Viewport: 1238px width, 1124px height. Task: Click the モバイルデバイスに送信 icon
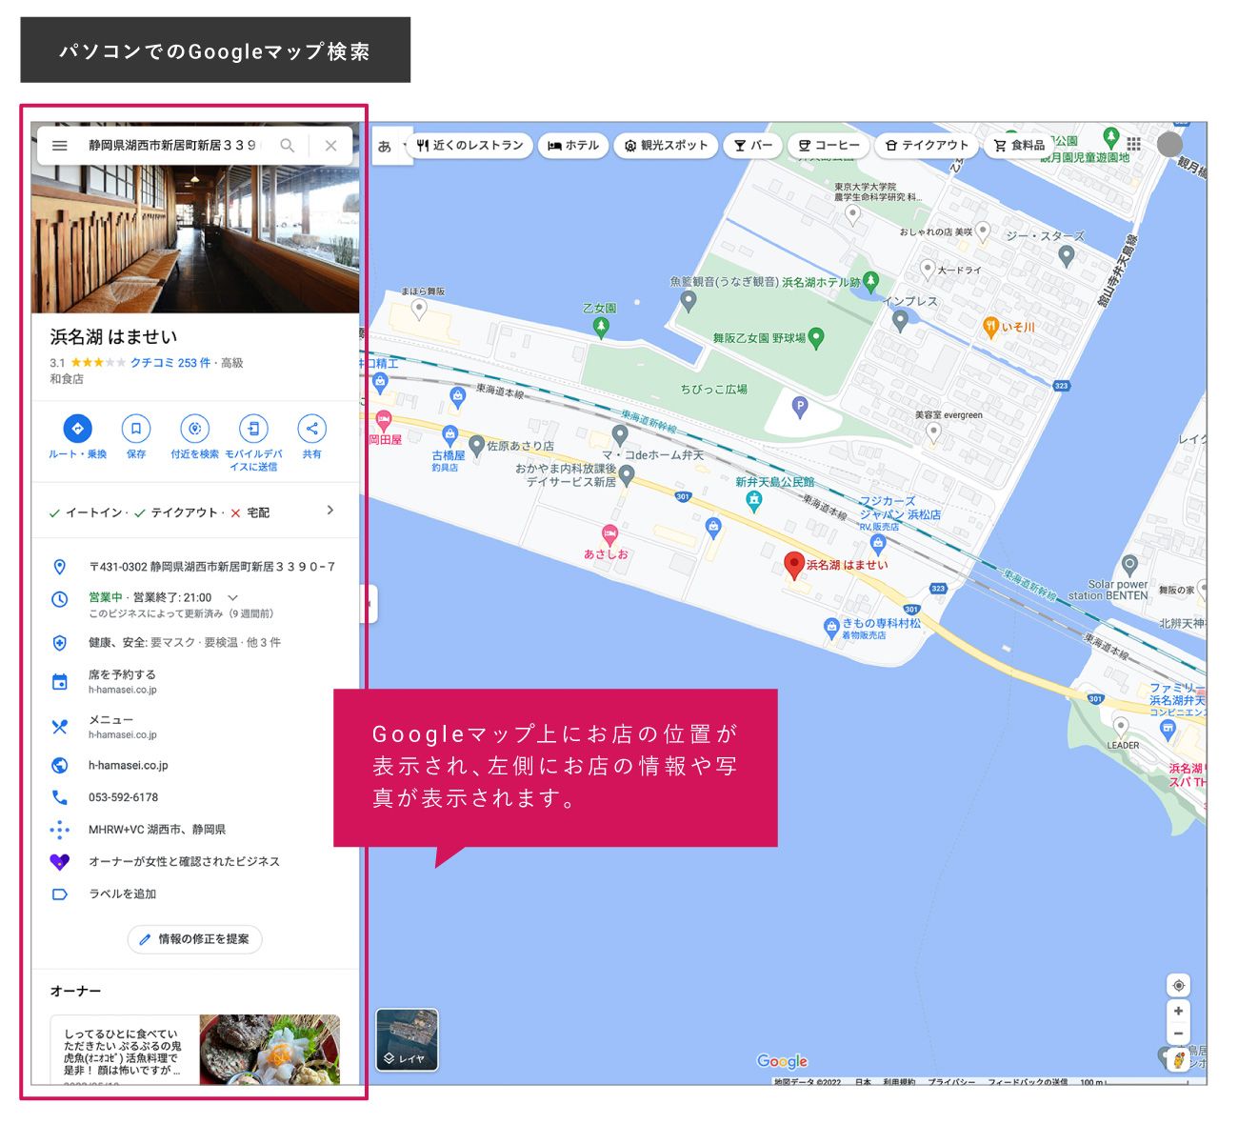point(255,429)
